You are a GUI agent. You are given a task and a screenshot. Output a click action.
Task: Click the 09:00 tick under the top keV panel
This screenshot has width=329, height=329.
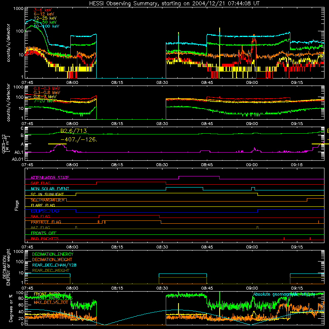pyautogui.click(x=252, y=83)
